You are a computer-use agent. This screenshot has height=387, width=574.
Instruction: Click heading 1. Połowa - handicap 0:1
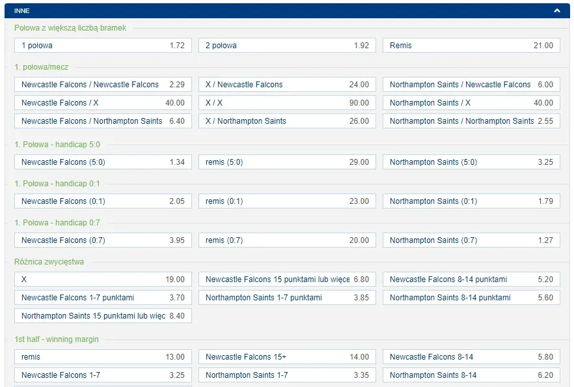point(57,184)
